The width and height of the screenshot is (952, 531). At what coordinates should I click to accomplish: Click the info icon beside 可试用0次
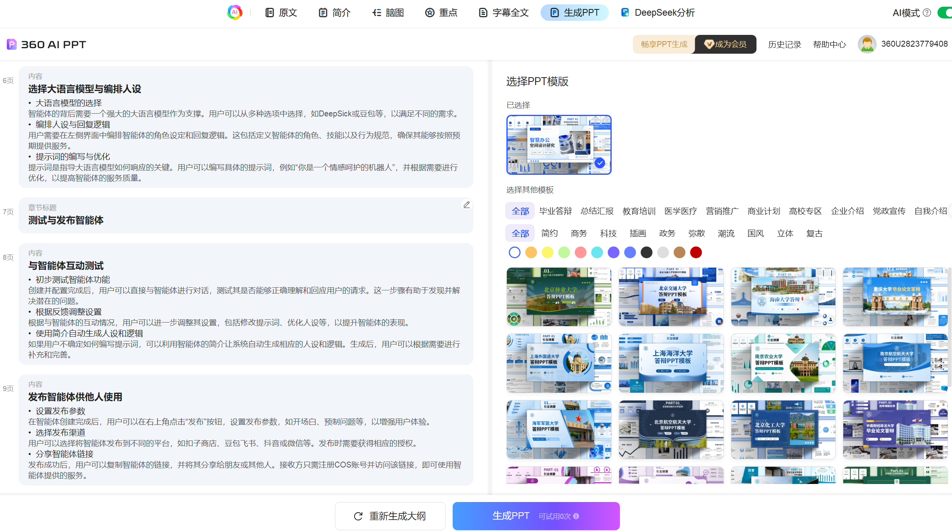pyautogui.click(x=576, y=516)
